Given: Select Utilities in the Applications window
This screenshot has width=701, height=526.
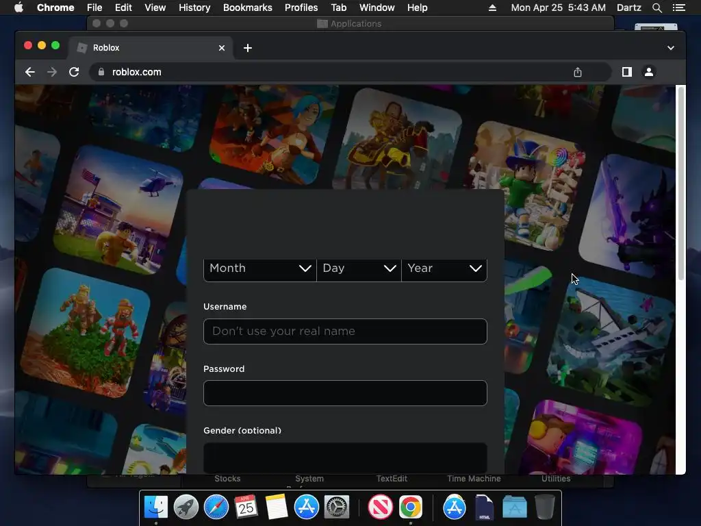Looking at the screenshot, I should (x=556, y=479).
